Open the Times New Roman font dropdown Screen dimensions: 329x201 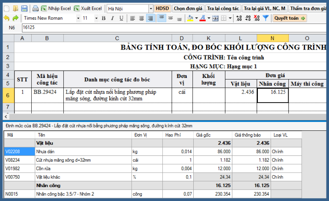pos(78,18)
